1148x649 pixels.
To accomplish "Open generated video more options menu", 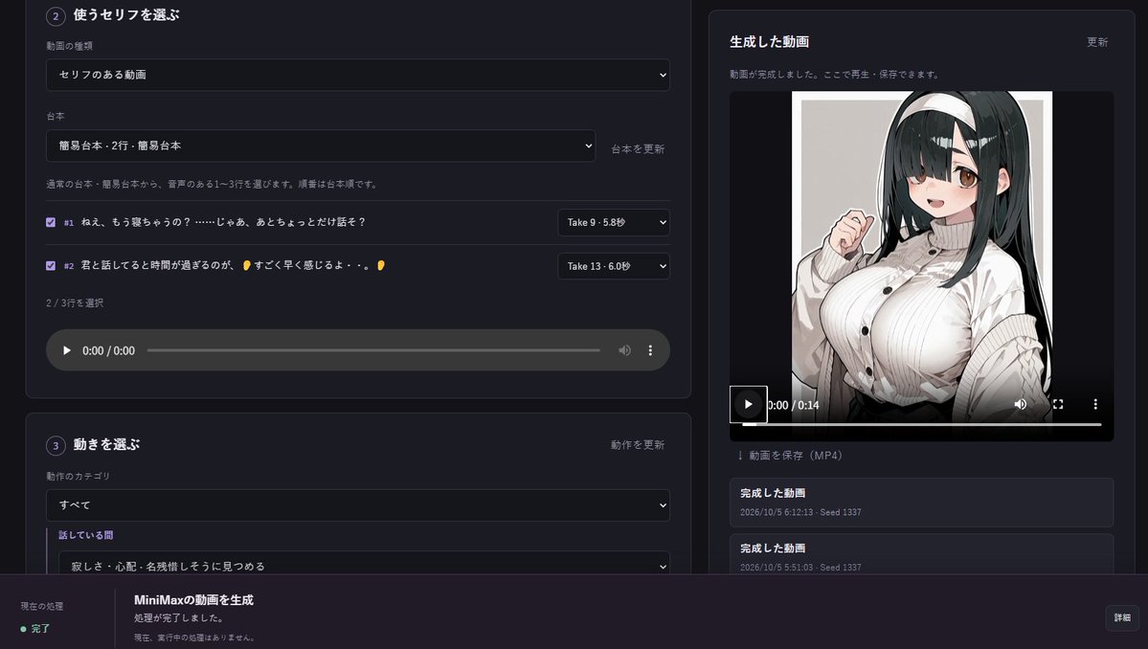I will click(x=1095, y=404).
